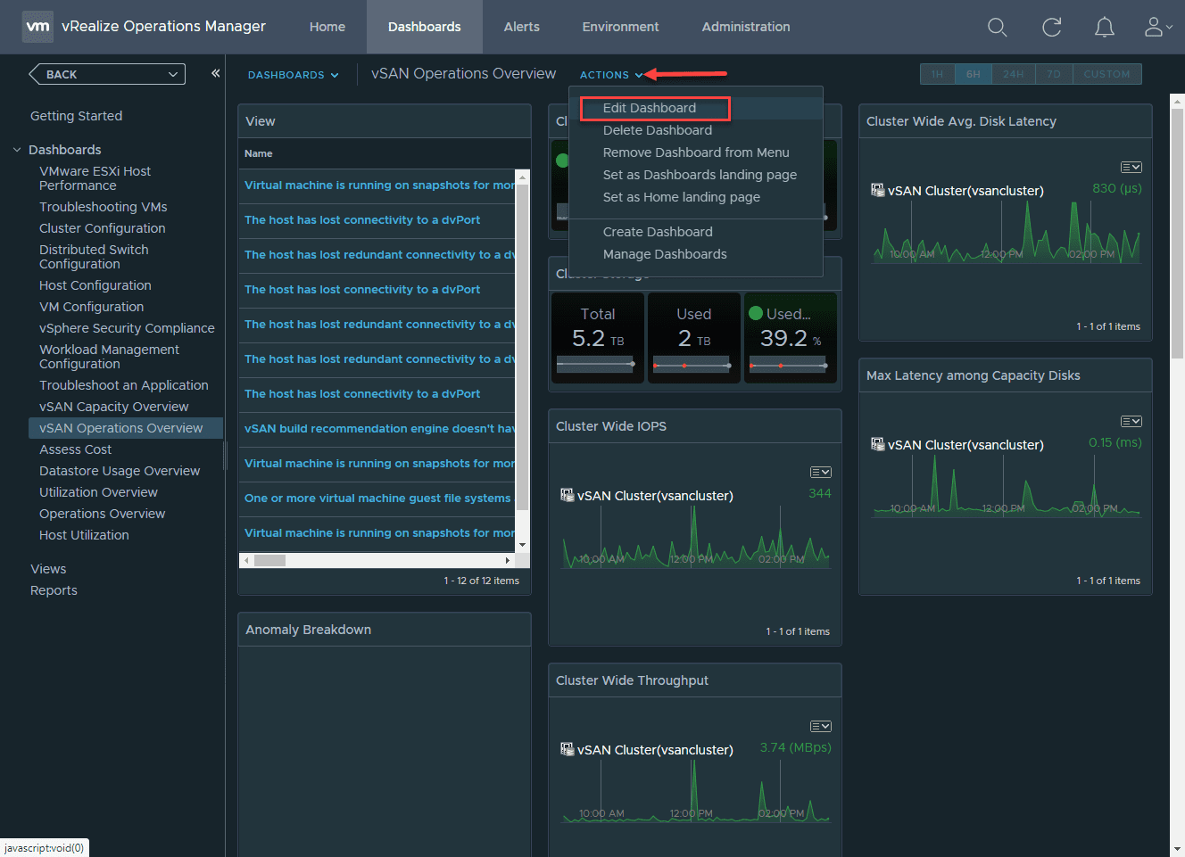Open the BACK navigation dropdown

(x=106, y=73)
